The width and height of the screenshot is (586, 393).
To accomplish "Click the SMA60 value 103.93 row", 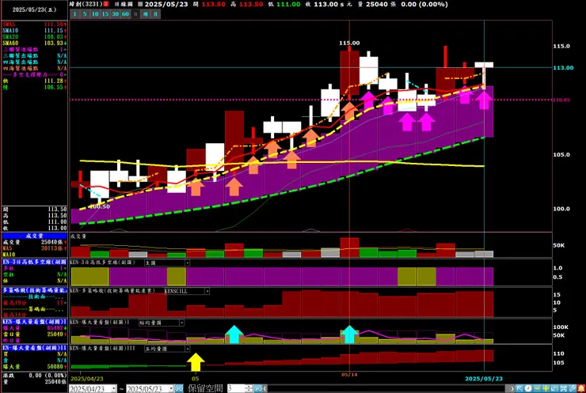I will coord(34,43).
